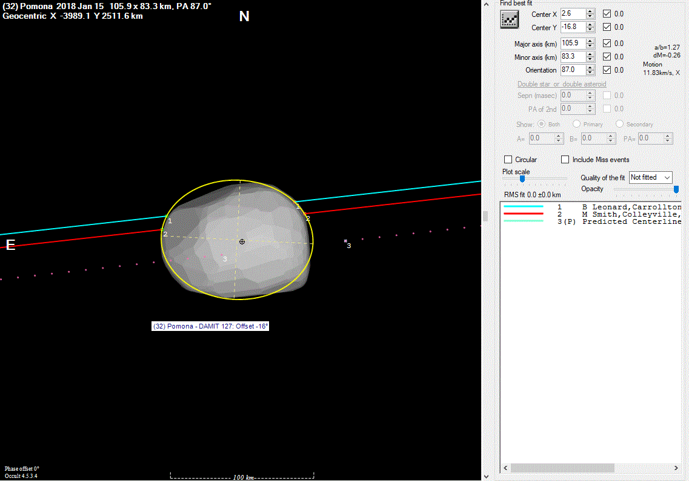
Task: Uncheck the Center X fit checkbox
Action: pos(607,13)
